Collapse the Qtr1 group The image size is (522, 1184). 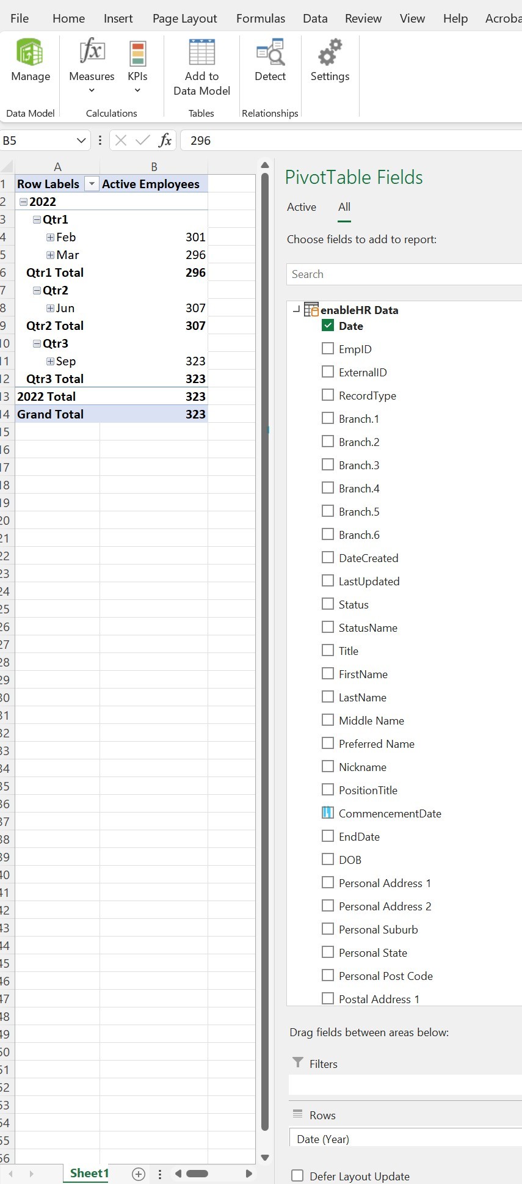[37, 219]
